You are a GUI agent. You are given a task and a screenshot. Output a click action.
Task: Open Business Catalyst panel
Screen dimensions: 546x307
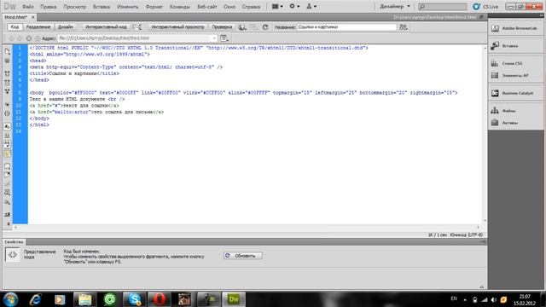coord(515,93)
